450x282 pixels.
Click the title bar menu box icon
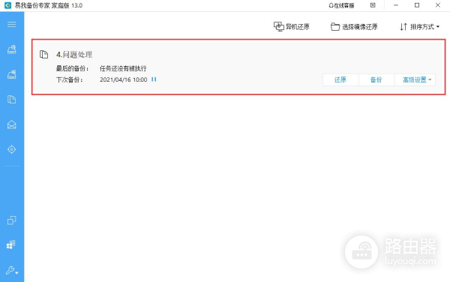coord(373,5)
